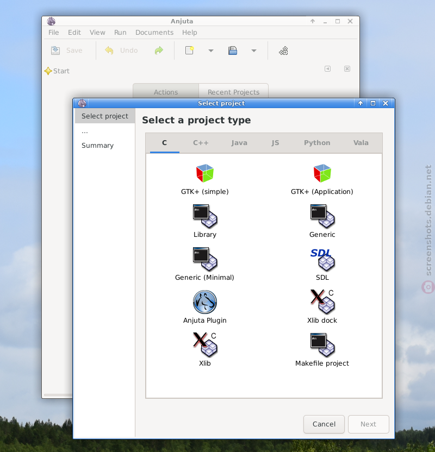Click the gears build icon in Anjuta toolbar
Screen dimensions: 435x452
(283, 51)
